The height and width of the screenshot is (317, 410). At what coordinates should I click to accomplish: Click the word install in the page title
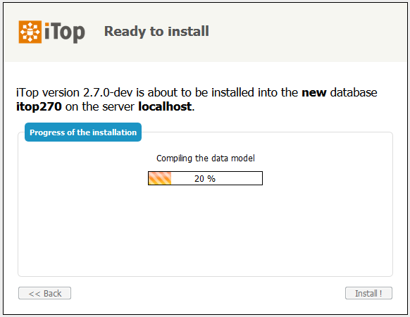[x=188, y=32]
